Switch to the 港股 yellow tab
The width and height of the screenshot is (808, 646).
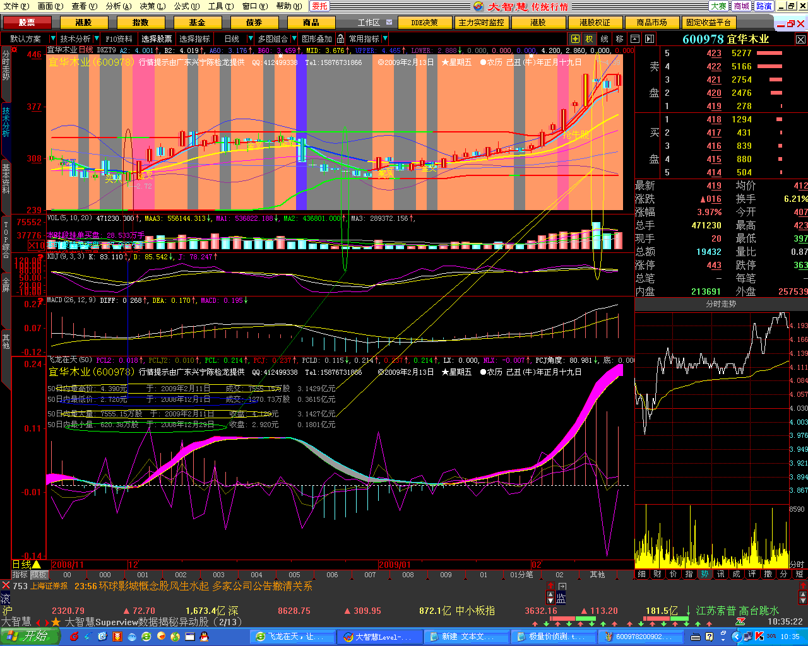tap(84, 23)
